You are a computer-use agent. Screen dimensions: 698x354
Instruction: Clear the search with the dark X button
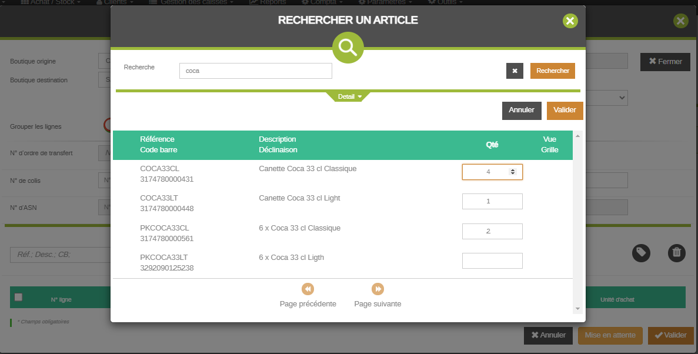pos(515,71)
